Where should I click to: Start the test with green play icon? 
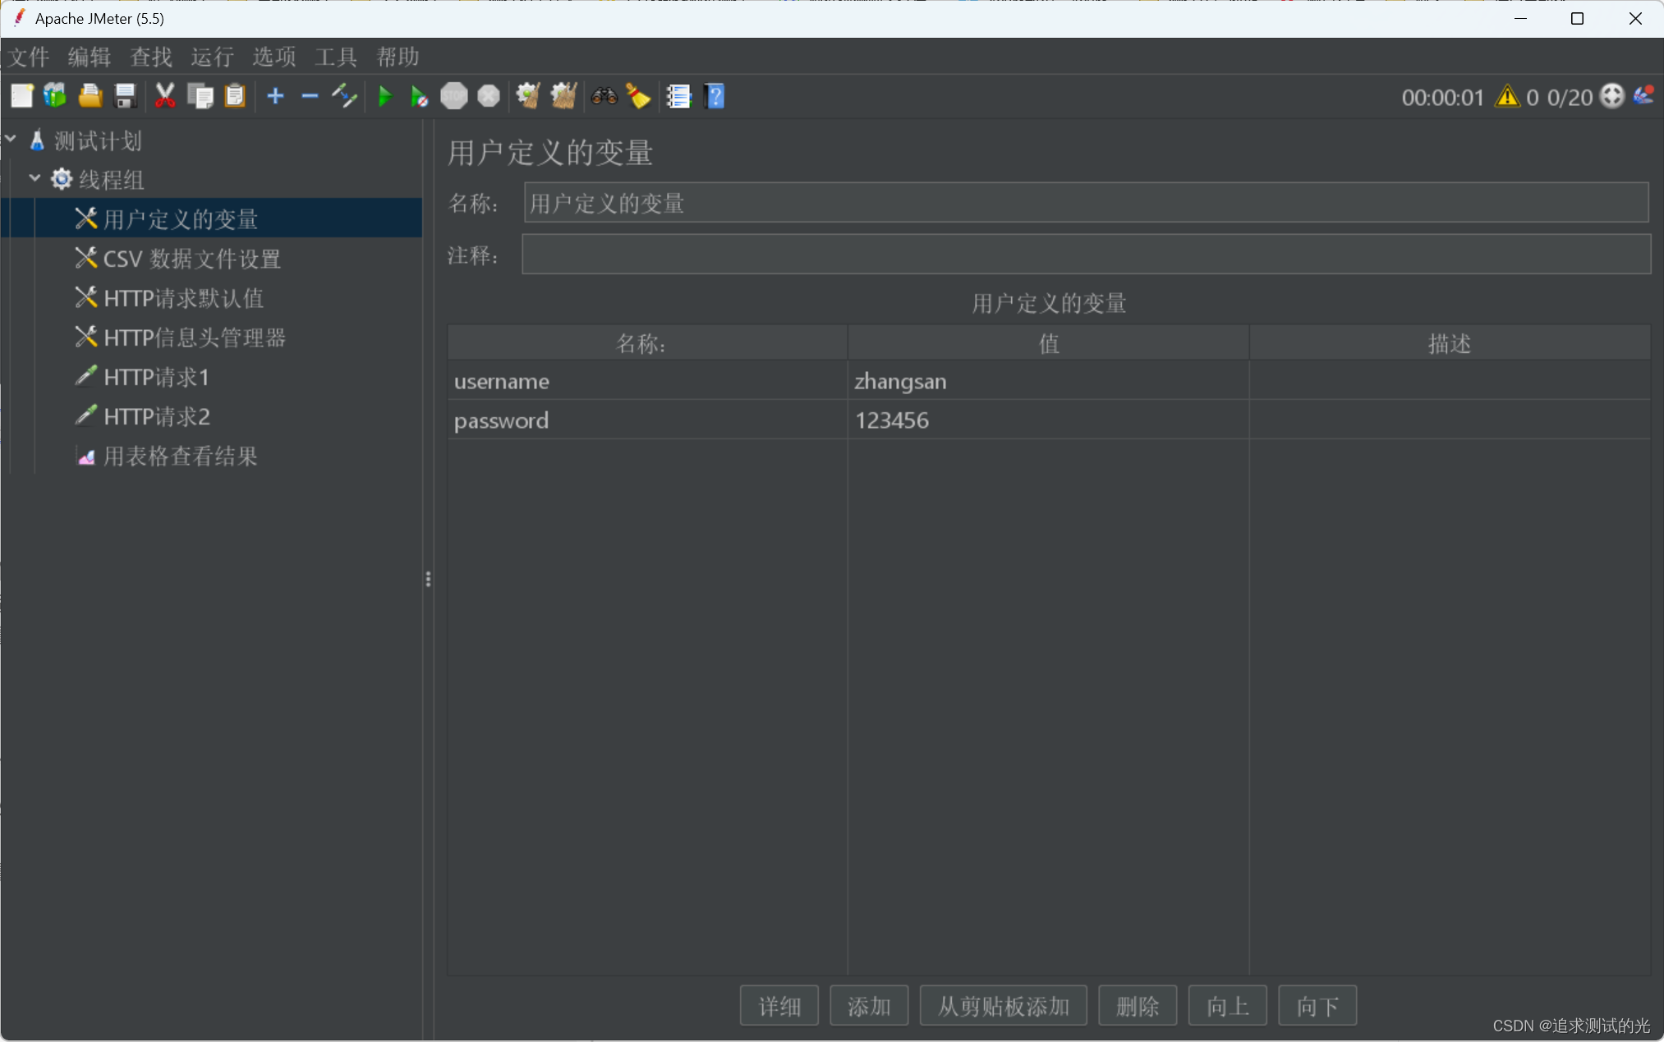(384, 96)
